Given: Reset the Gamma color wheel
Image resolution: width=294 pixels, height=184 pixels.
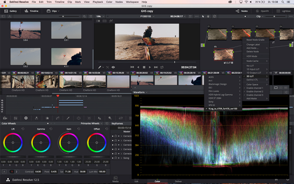Looking at the screenshot, I should click(x=51, y=129).
